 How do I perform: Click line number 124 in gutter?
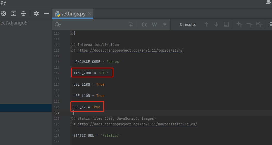pyautogui.click(x=56, y=113)
